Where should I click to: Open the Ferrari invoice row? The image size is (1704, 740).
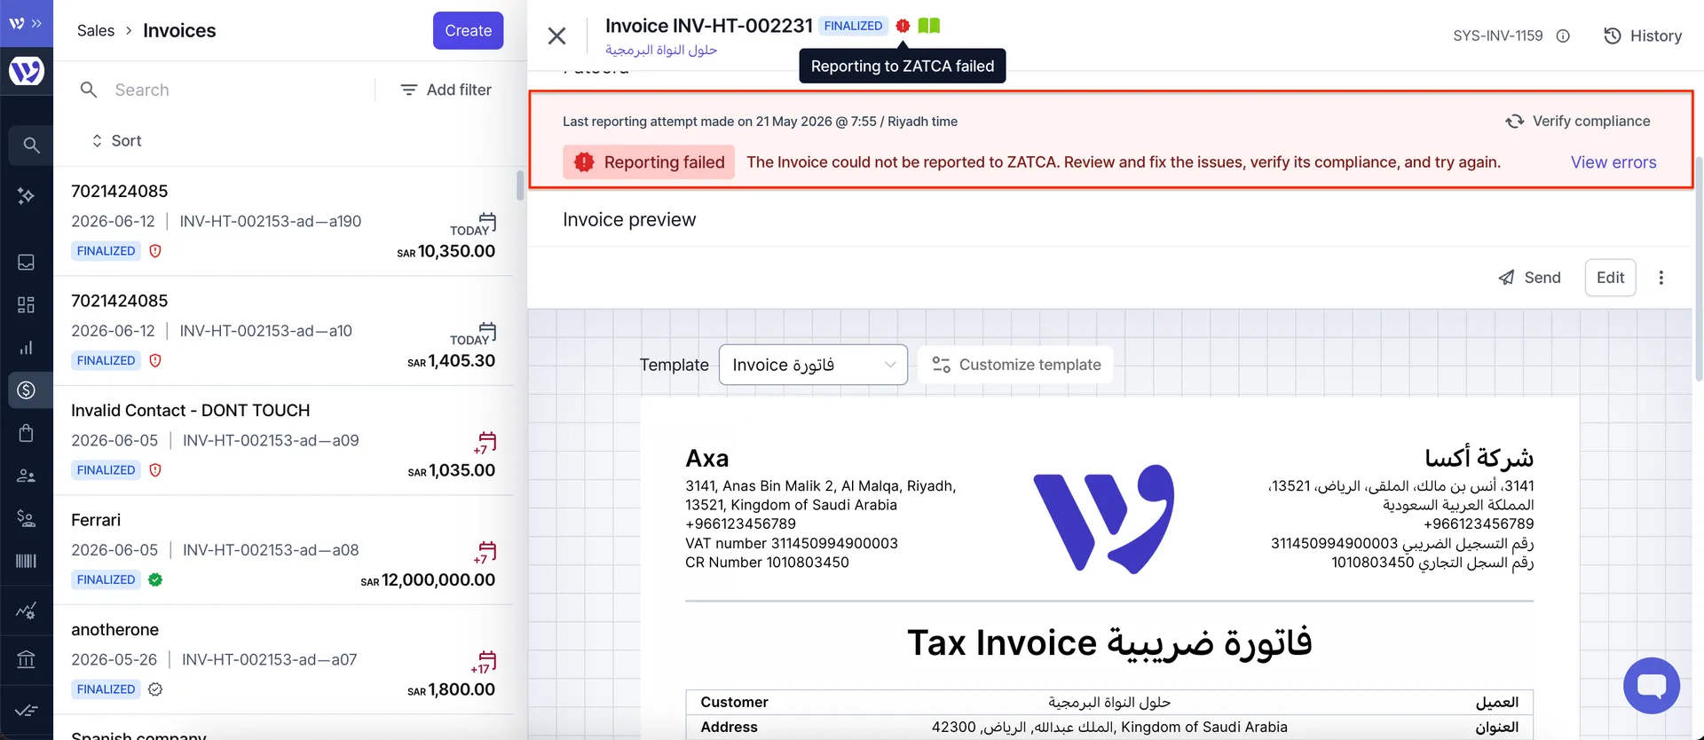click(x=283, y=550)
